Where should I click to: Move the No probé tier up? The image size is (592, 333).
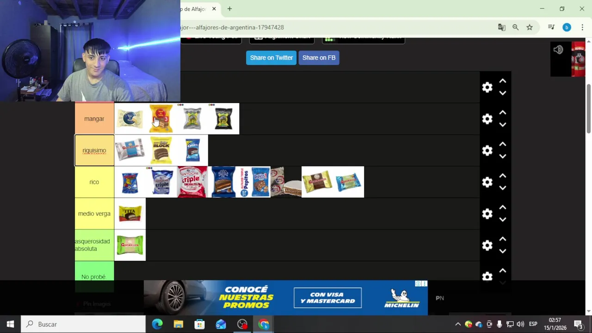(503, 271)
